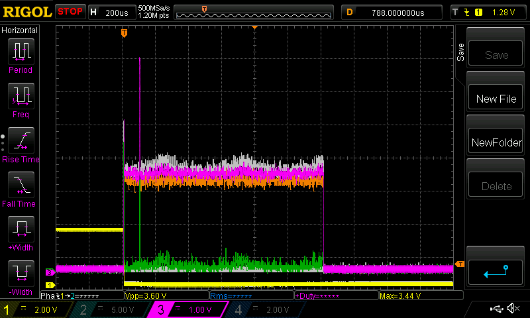The width and height of the screenshot is (530, 318).
Task: Click the waveform memory position bar
Action: (x=256, y=12)
